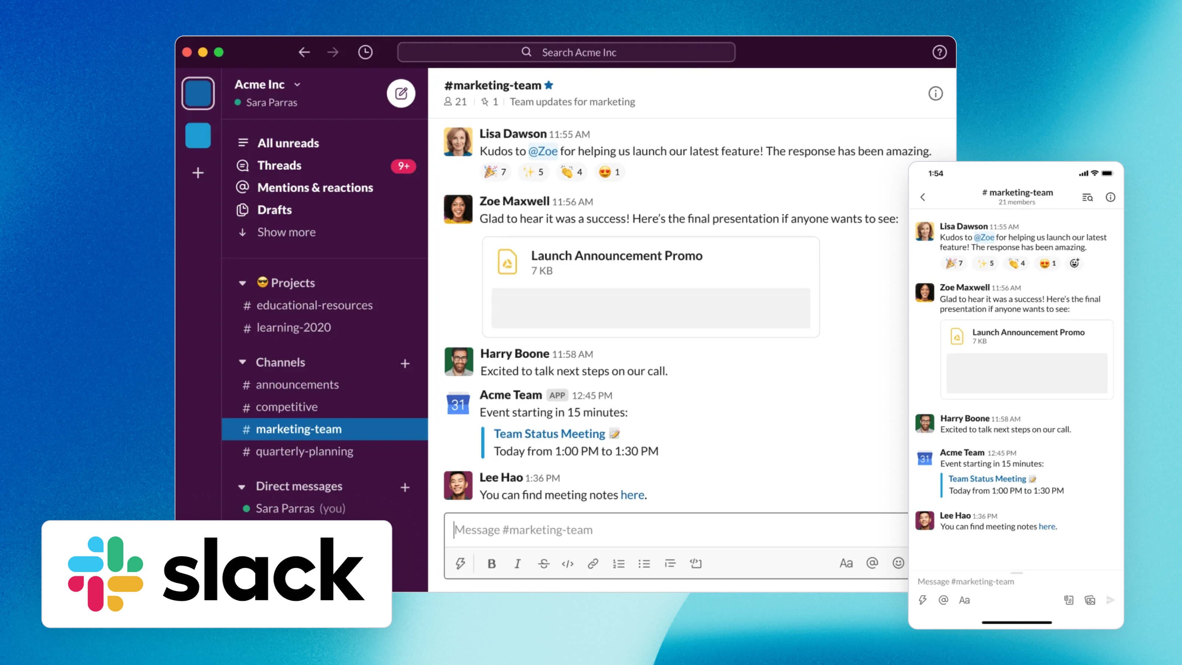Open the Acme Inc workspace dropdown
Screen dimensions: 1182x665
coord(268,85)
